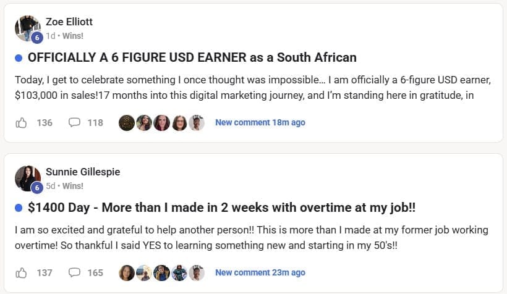Click first commenter avatar on Zoe's post
507x294 pixels.
(x=127, y=122)
